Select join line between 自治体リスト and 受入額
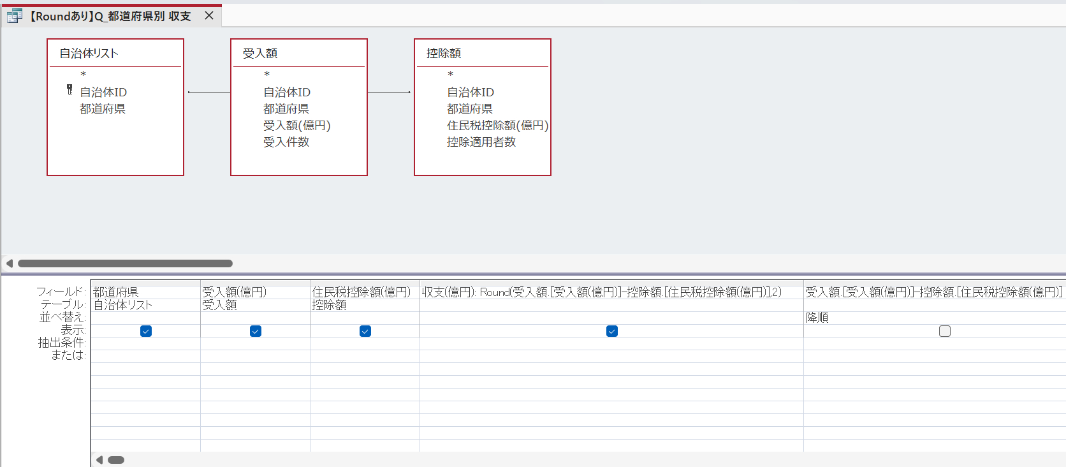The width and height of the screenshot is (1066, 467). point(209,93)
